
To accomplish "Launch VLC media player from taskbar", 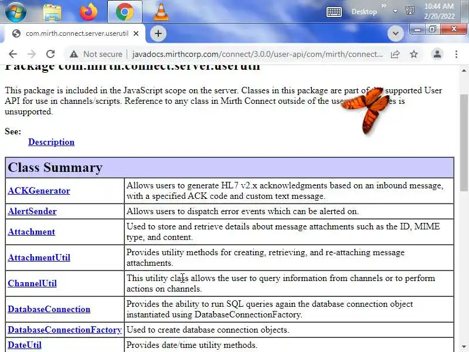I will tap(161, 12).
